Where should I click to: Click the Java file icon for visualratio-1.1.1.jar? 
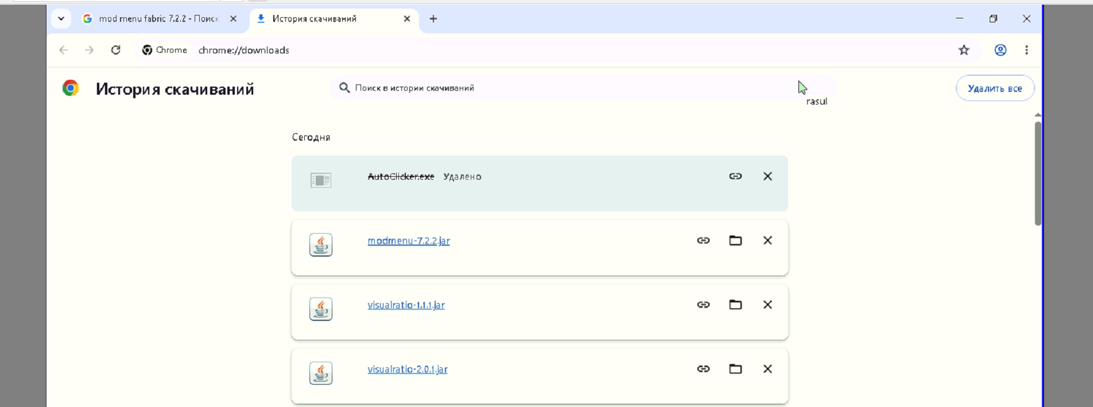(x=321, y=309)
